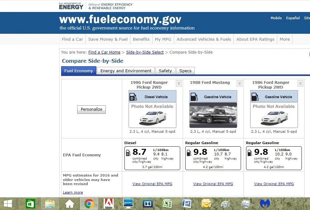The image size is (310, 210).
Task: Click the 1988 Ford Mustang photo
Action: [213, 115]
